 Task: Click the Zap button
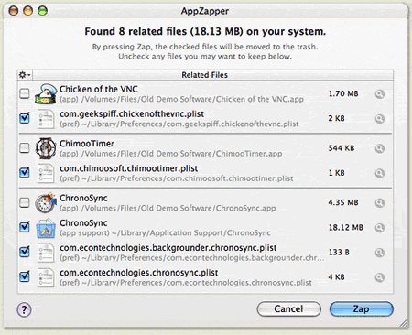[362, 308]
